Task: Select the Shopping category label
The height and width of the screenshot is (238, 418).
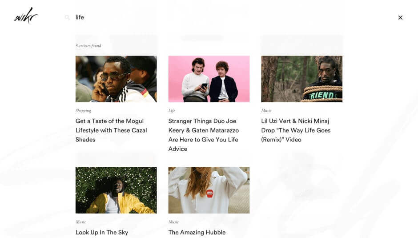Action: pos(83,111)
